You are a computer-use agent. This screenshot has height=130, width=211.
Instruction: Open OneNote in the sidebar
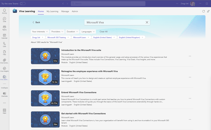(x=5, y=94)
